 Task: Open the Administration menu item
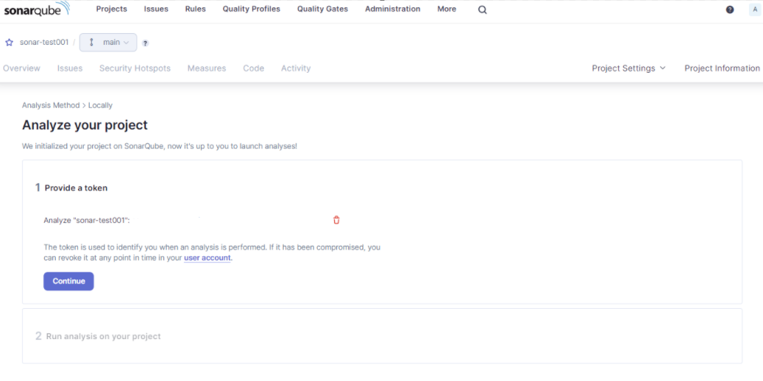click(393, 10)
